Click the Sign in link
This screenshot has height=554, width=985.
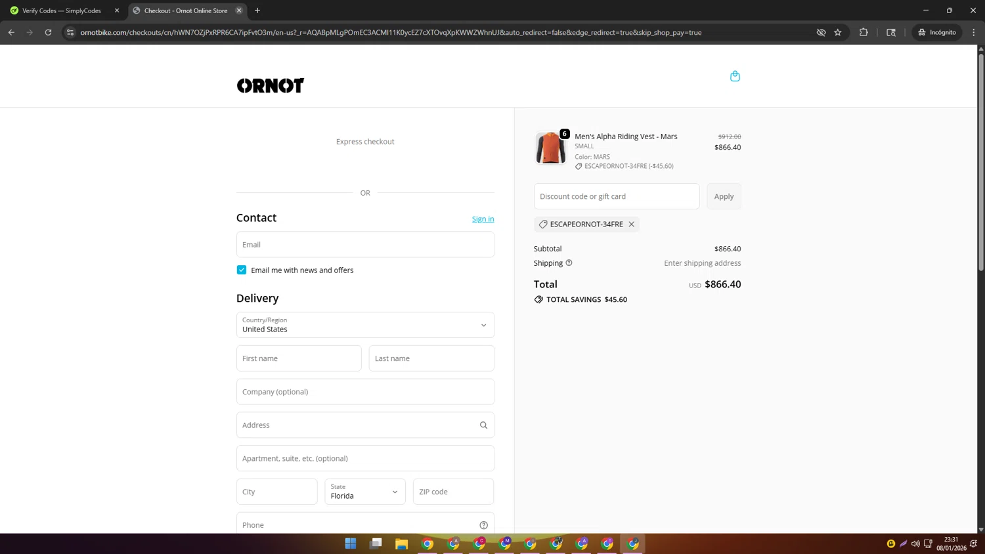[x=483, y=219]
